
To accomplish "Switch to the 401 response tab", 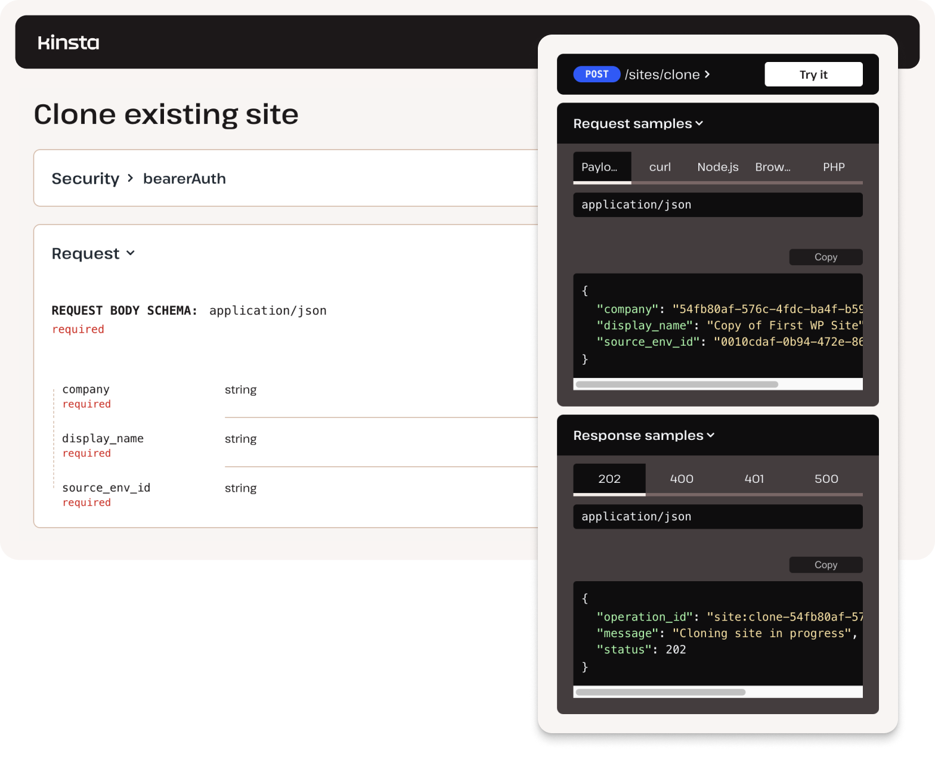I will click(x=754, y=479).
